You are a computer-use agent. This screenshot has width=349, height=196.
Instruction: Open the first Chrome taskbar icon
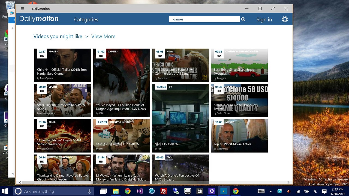[x=128, y=191]
